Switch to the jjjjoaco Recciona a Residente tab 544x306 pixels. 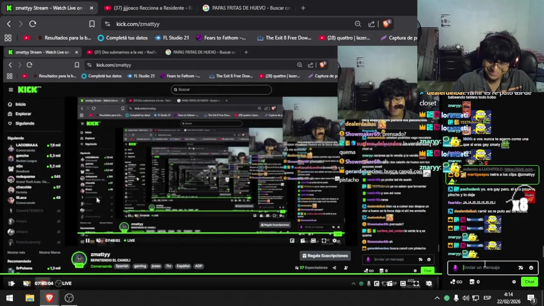point(148,8)
